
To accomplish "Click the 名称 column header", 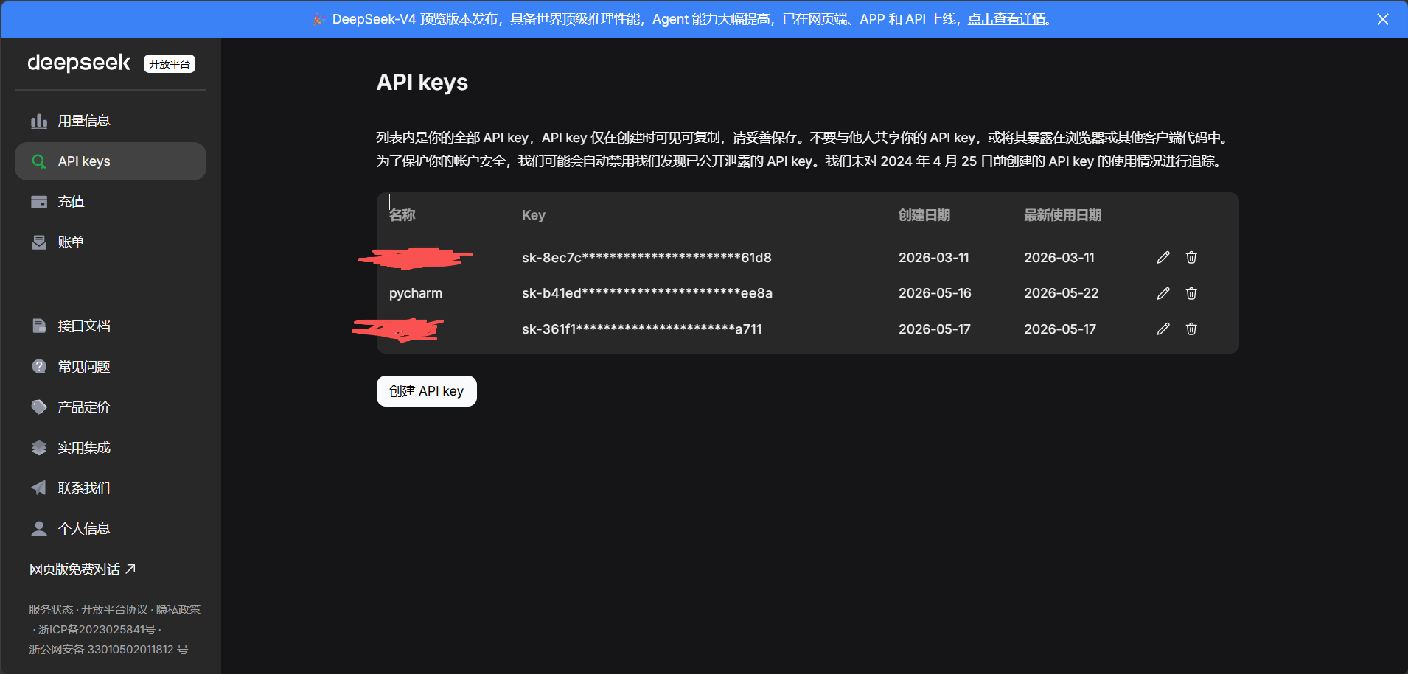I will (402, 215).
